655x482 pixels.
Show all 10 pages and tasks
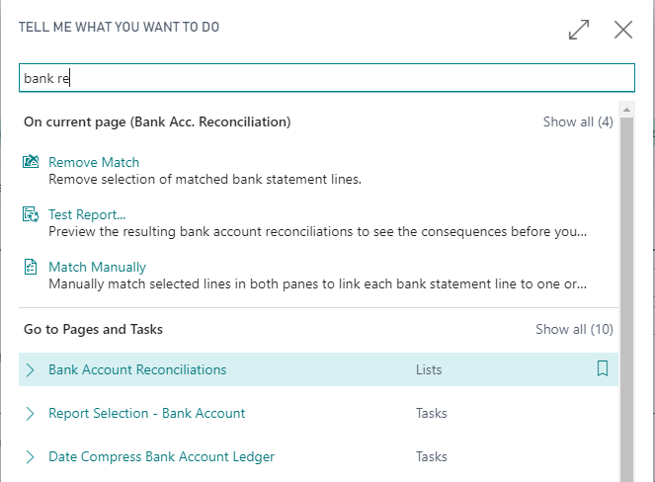(574, 329)
